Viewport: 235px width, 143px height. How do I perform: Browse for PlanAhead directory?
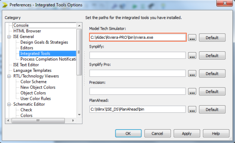click(192, 109)
